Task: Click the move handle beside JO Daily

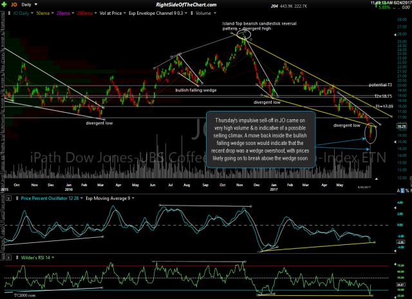Action: [x=9, y=13]
